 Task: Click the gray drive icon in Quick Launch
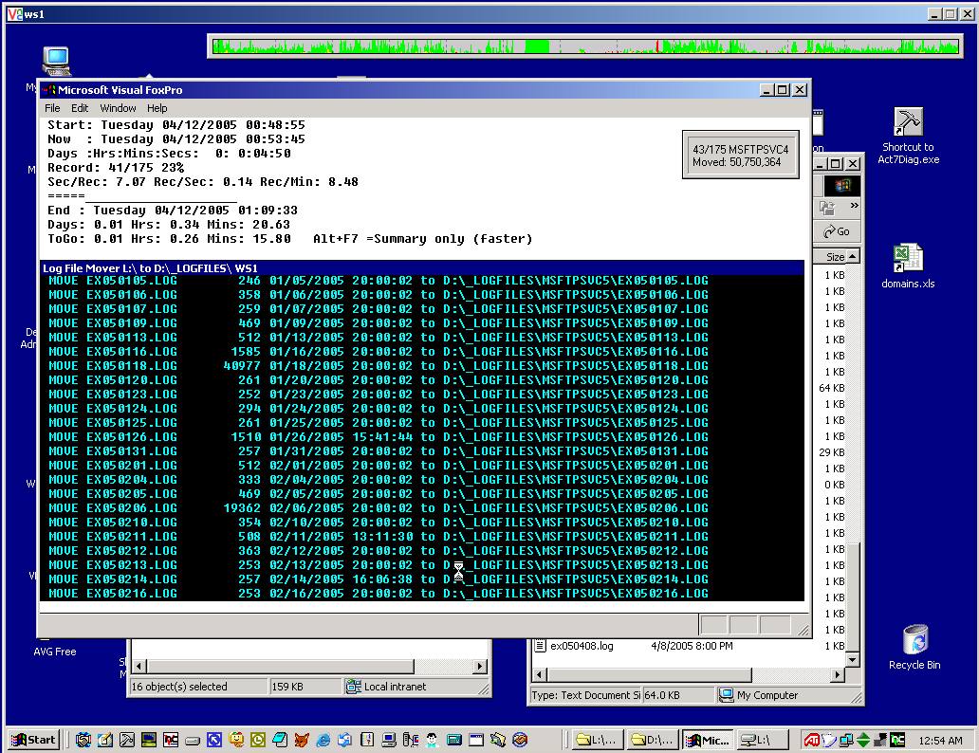tap(193, 741)
